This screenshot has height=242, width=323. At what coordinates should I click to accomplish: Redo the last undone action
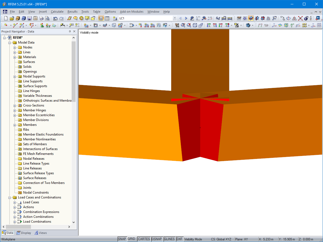pos(61,18)
